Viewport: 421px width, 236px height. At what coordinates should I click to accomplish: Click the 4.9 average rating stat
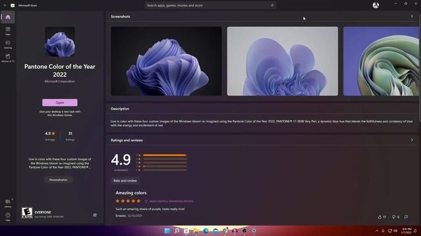50,136
